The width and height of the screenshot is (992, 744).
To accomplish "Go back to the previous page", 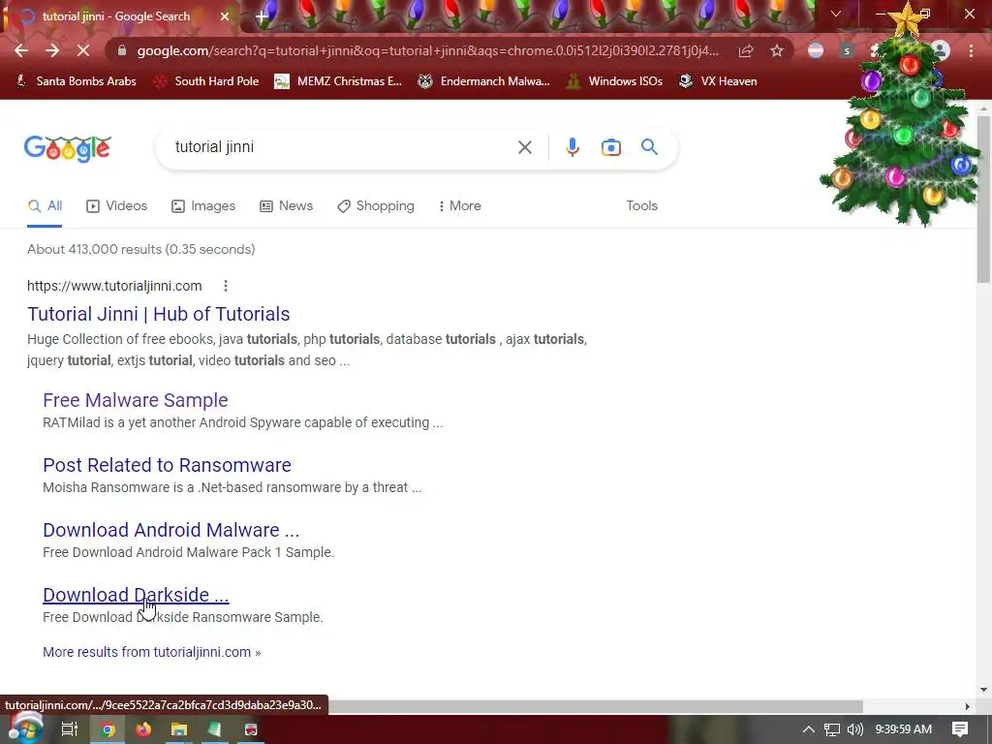I will 21,50.
